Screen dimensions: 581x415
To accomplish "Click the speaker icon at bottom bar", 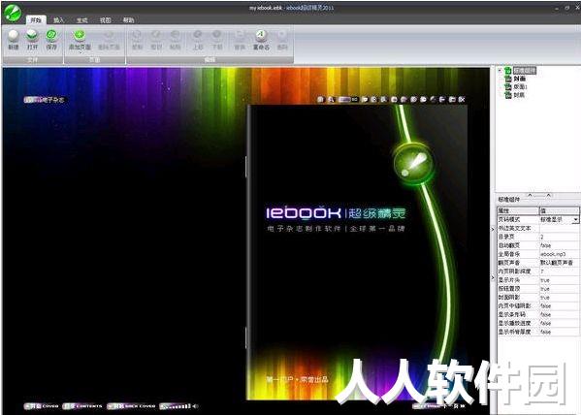I will (195, 406).
